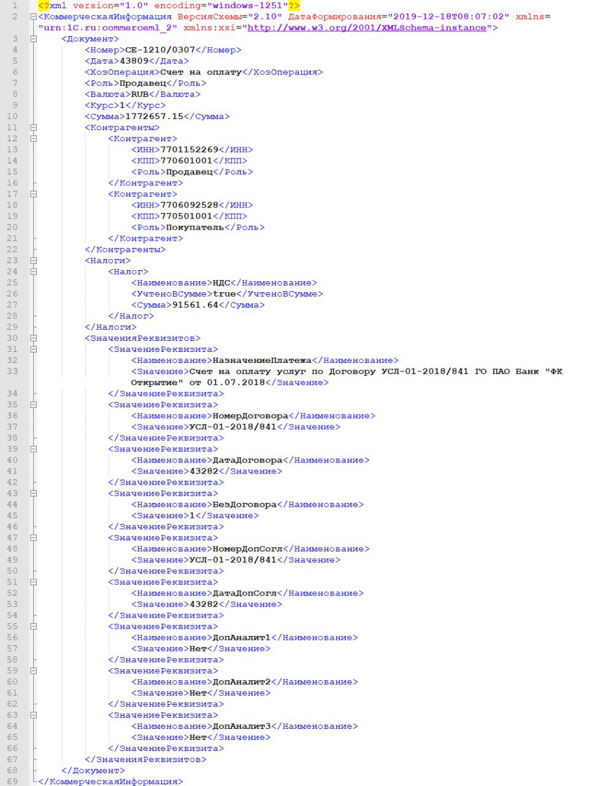Click the КПП value 770601001
The height and width of the screenshot is (786, 610).
point(186,161)
